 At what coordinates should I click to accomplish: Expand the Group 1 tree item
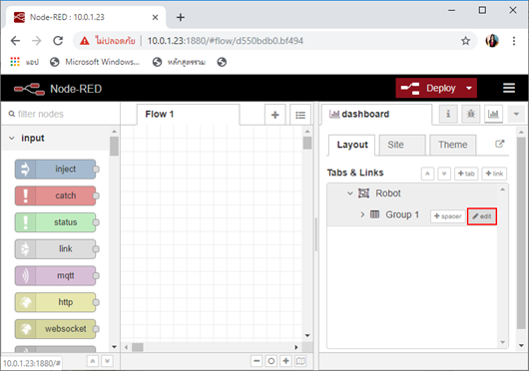pyautogui.click(x=362, y=214)
